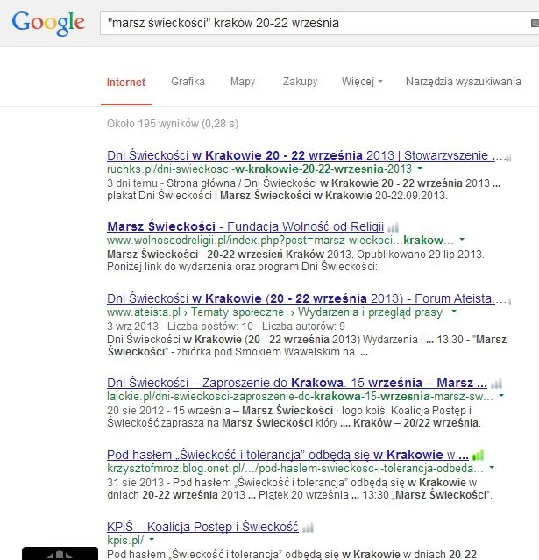Expand dropdown arrow next to laickie.pl URL
The width and height of the screenshot is (539, 560).
point(501,396)
